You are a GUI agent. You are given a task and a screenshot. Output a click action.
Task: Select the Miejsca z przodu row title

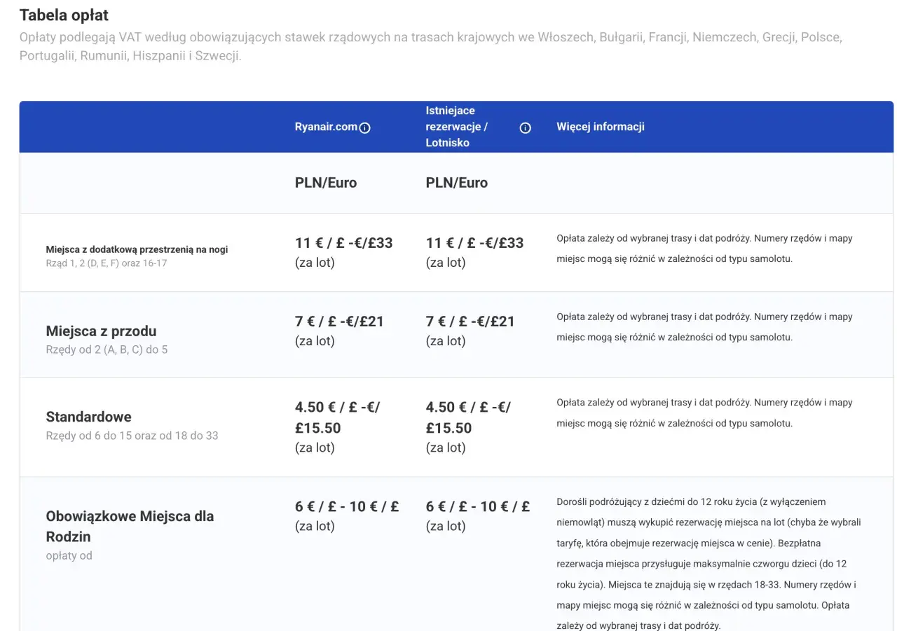pyautogui.click(x=101, y=331)
